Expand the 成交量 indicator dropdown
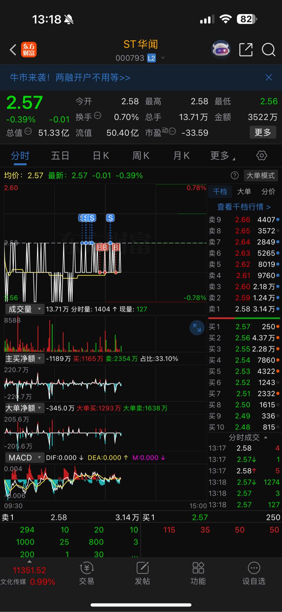 point(25,309)
